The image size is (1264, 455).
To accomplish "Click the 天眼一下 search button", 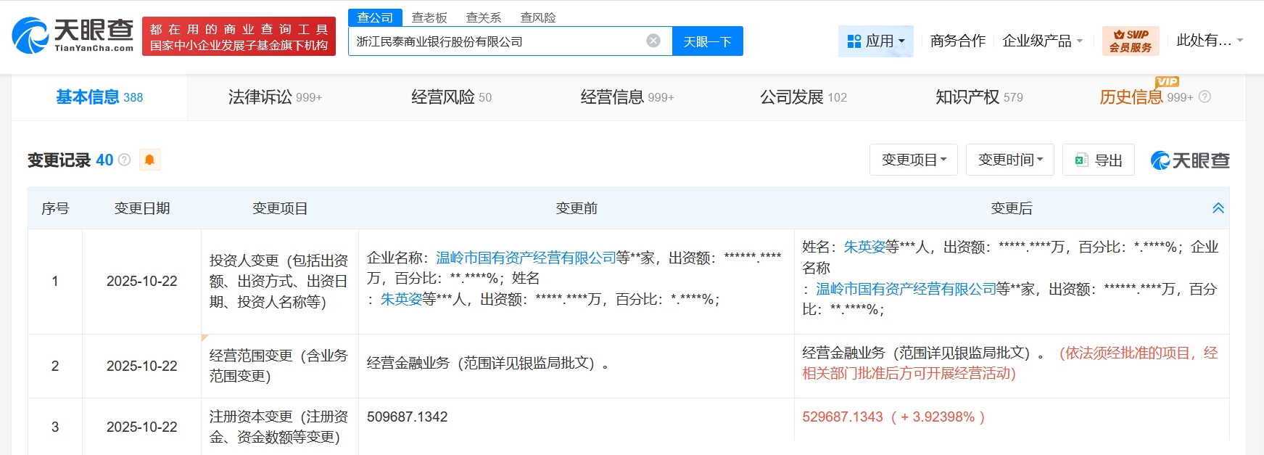I will coord(707,41).
